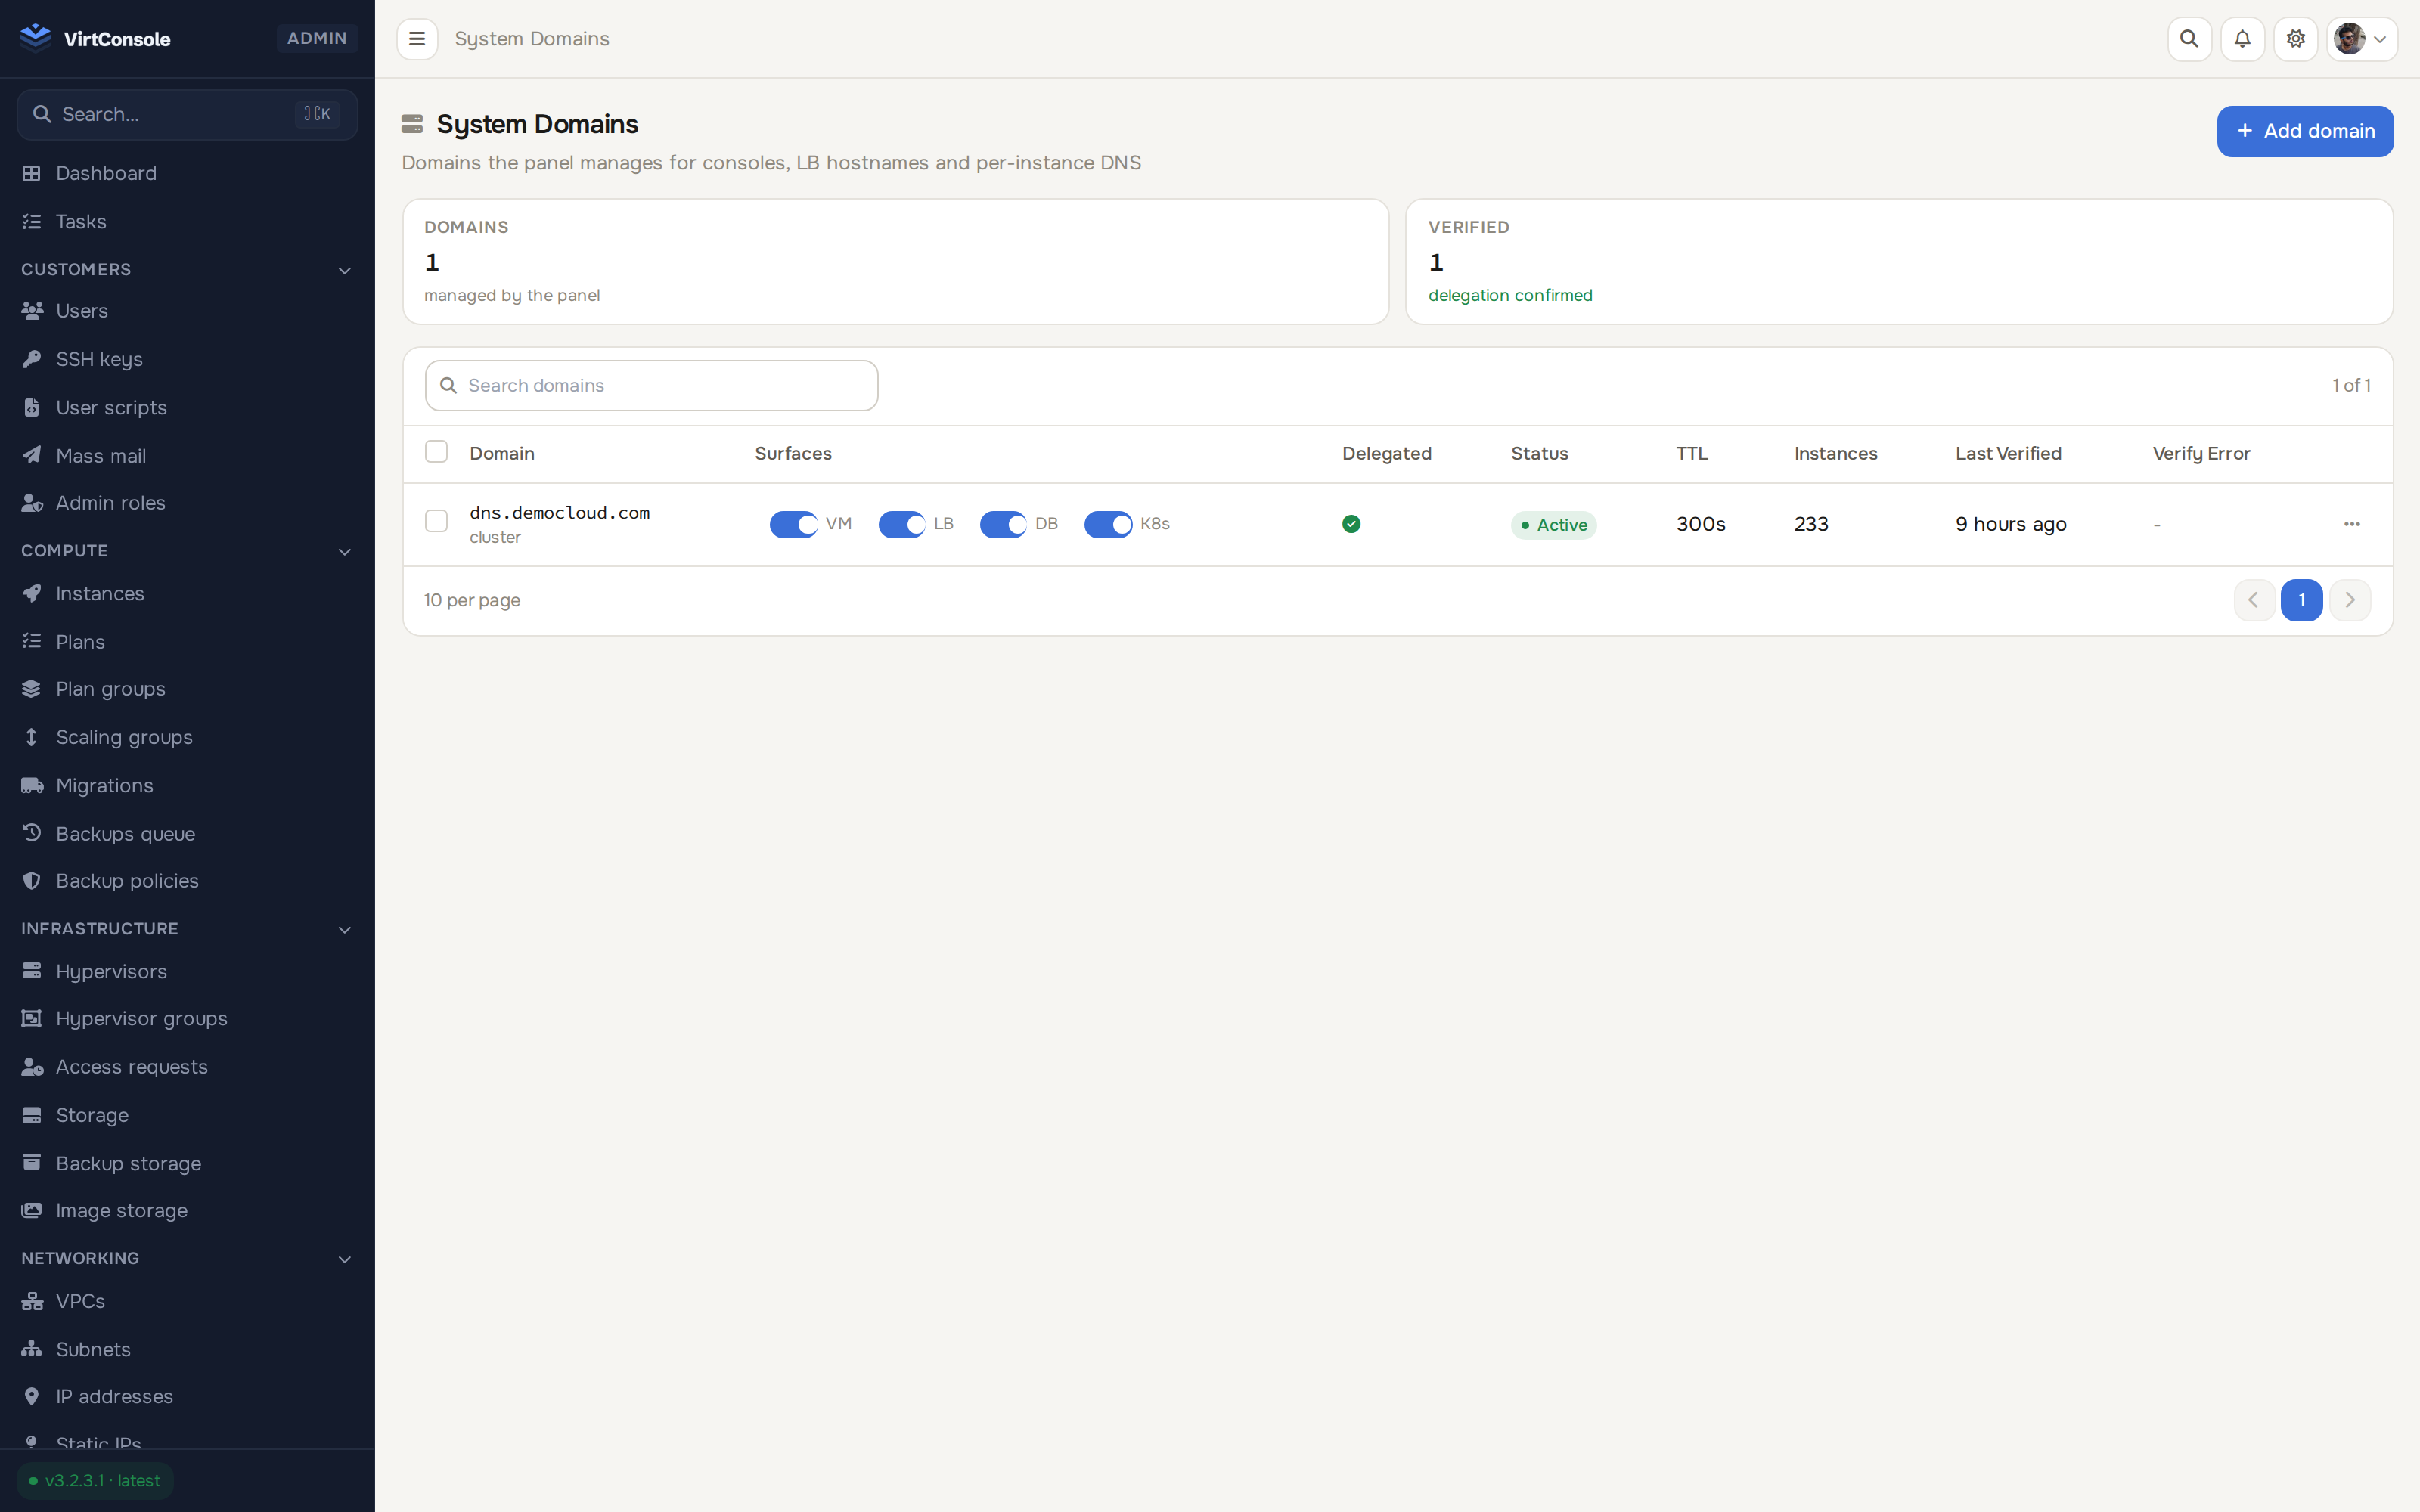The height and width of the screenshot is (1512, 2420).
Task: Click the dns.democloud.com domain name
Action: (x=560, y=512)
